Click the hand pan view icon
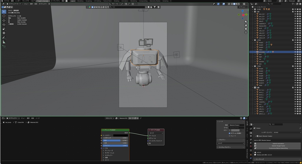302x164 pixels. (246, 25)
